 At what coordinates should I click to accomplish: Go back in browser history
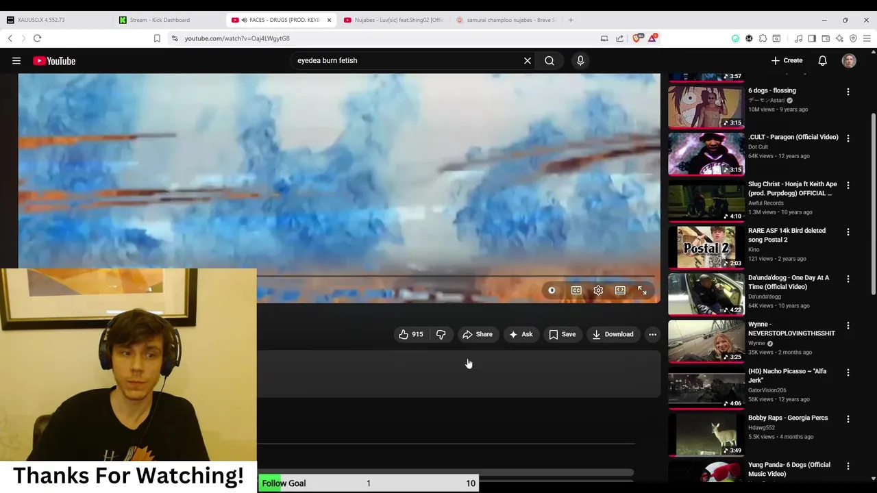(10, 38)
